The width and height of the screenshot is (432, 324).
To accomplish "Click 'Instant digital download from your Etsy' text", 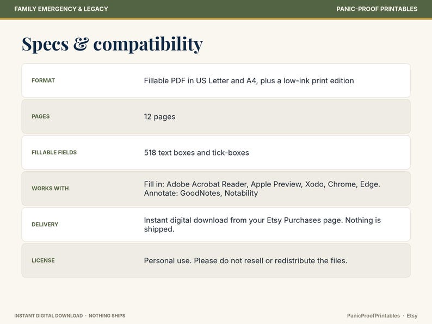I will (213, 220).
